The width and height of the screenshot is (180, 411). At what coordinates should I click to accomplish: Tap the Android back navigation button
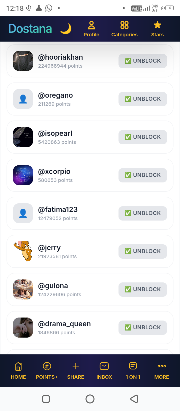134,399
